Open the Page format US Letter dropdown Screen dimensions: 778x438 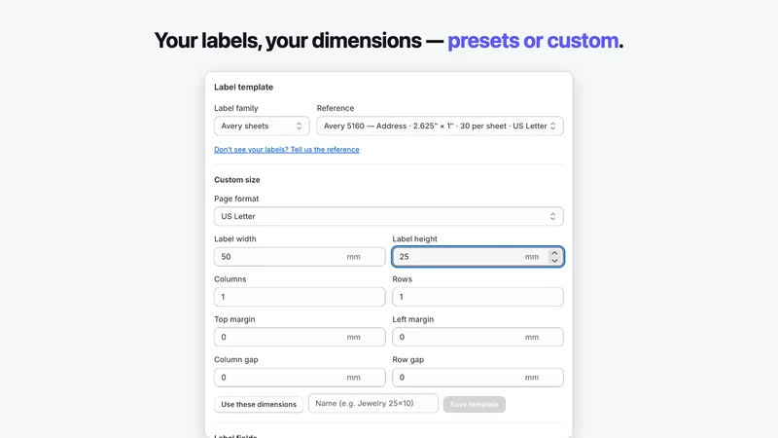[x=388, y=216]
